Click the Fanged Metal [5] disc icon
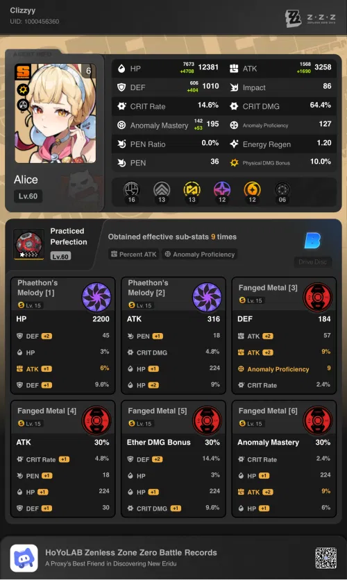Screen dimensions: 347x580 [208, 420]
